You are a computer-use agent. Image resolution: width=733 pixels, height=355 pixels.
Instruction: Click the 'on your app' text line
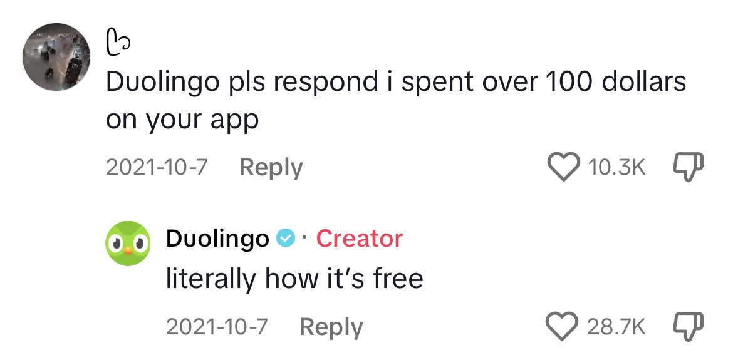(x=182, y=120)
